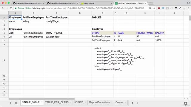This screenshot has width=191, height=107.
Task: Select column E header
Action: pyautogui.click(x=102, y=13)
